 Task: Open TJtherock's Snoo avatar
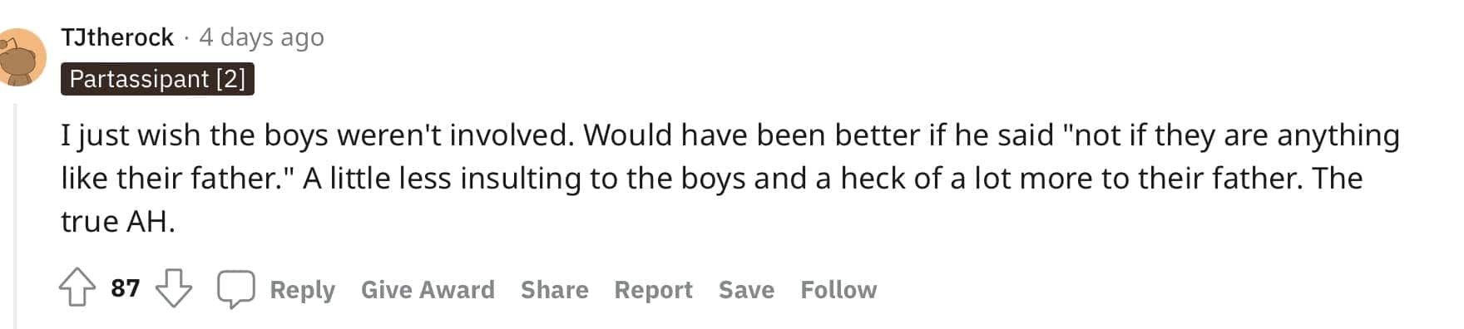(x=20, y=58)
